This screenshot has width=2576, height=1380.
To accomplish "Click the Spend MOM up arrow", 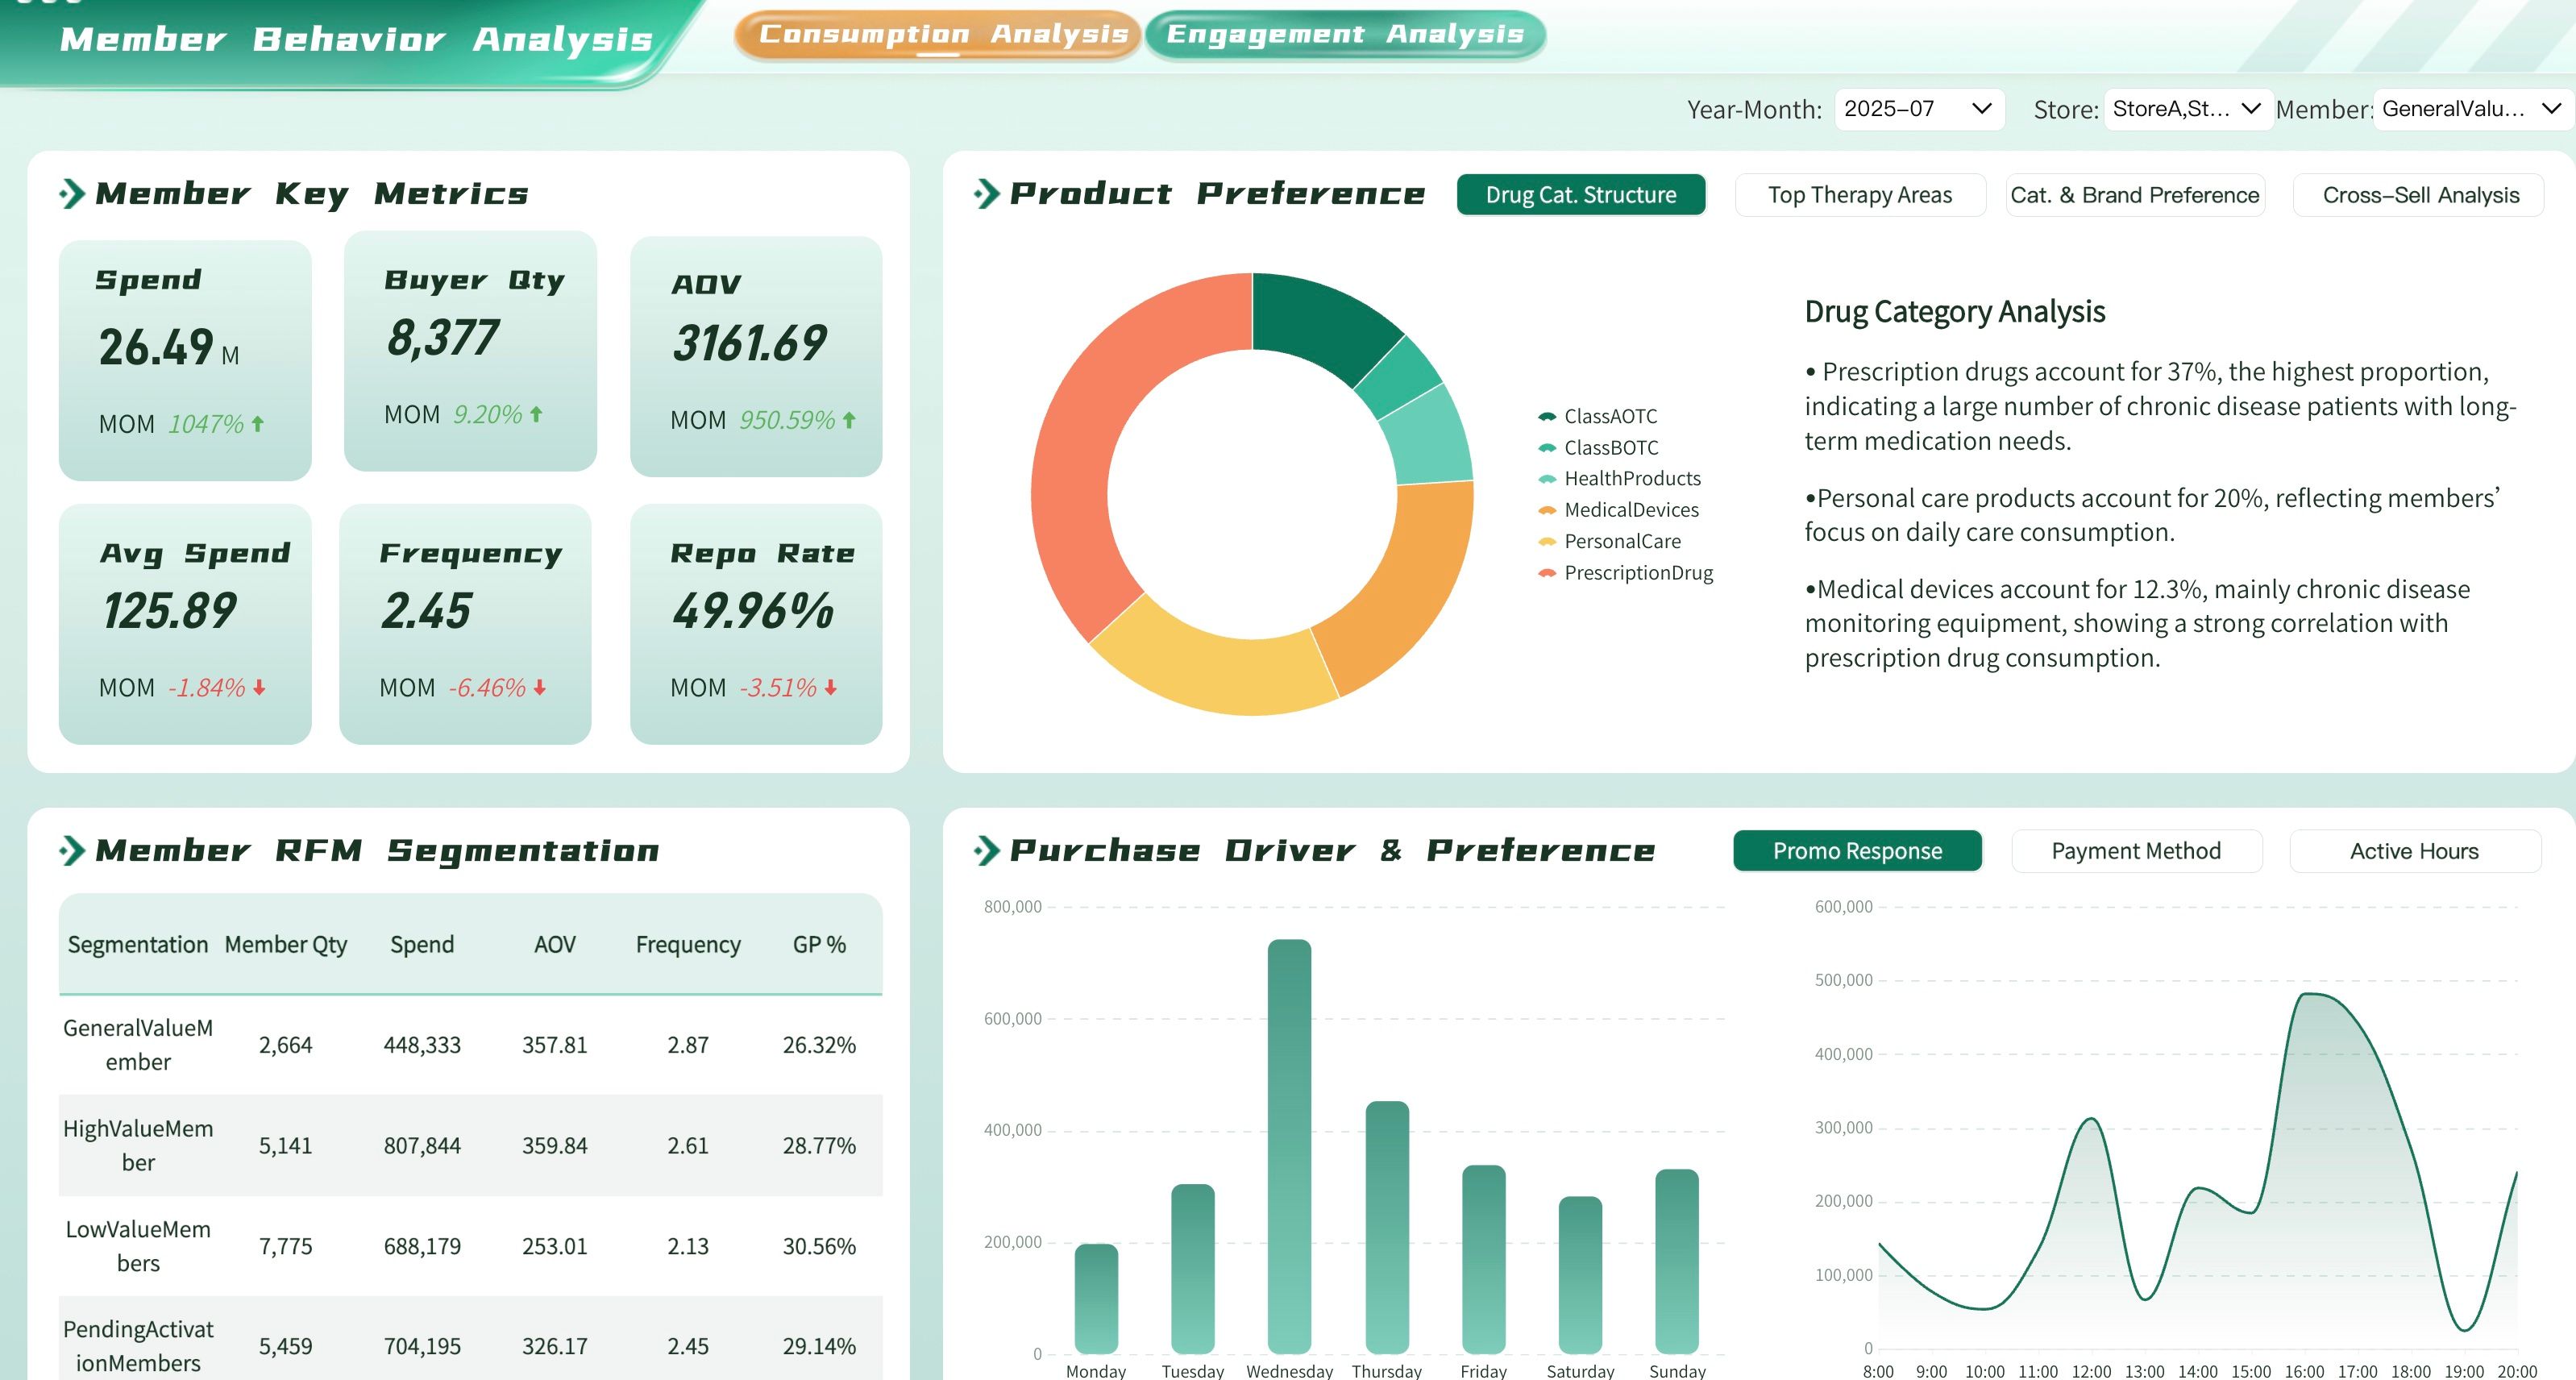I will [x=258, y=424].
